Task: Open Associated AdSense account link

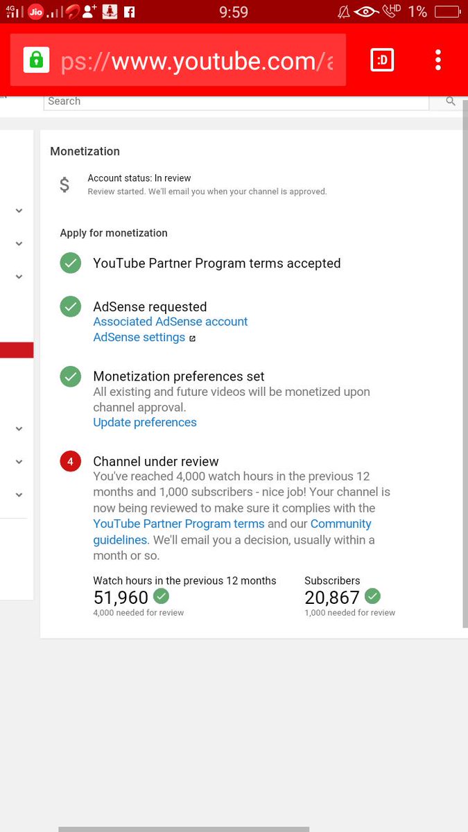Action: tap(171, 322)
